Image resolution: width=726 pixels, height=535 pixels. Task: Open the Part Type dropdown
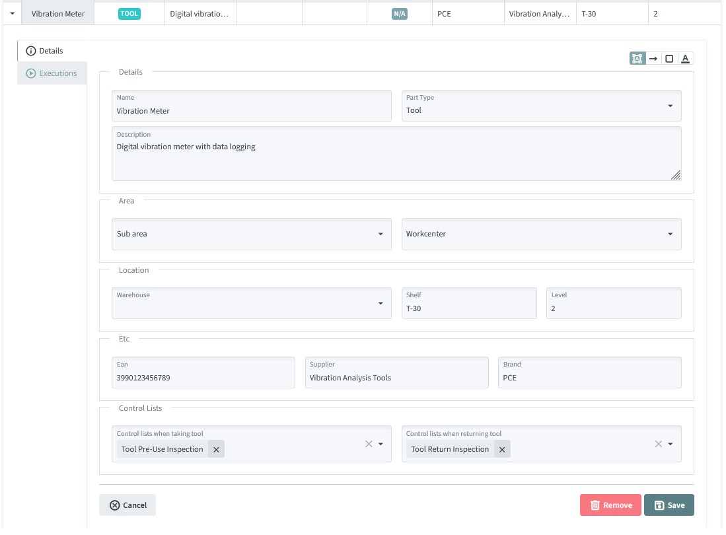click(670, 106)
